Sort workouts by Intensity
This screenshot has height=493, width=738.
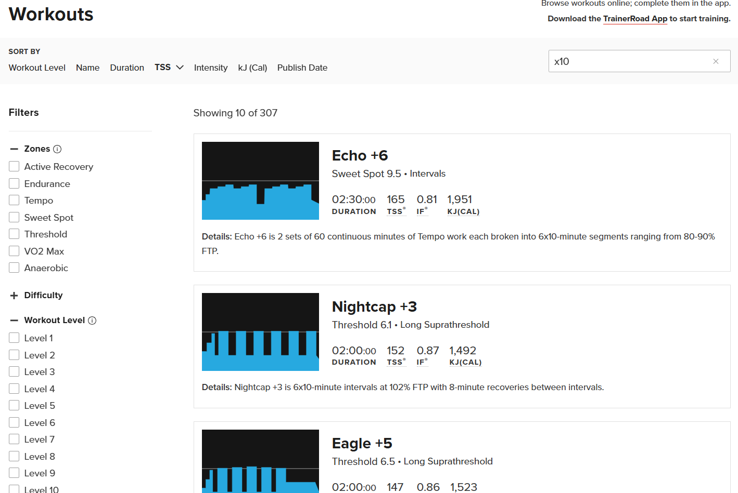point(211,68)
